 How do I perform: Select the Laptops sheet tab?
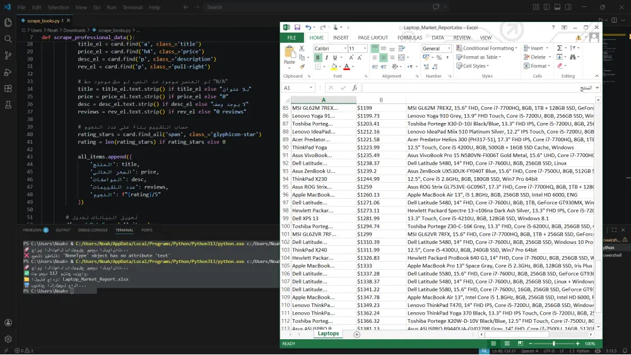[328, 334]
